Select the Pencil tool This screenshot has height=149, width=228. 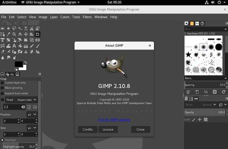pos(32,46)
